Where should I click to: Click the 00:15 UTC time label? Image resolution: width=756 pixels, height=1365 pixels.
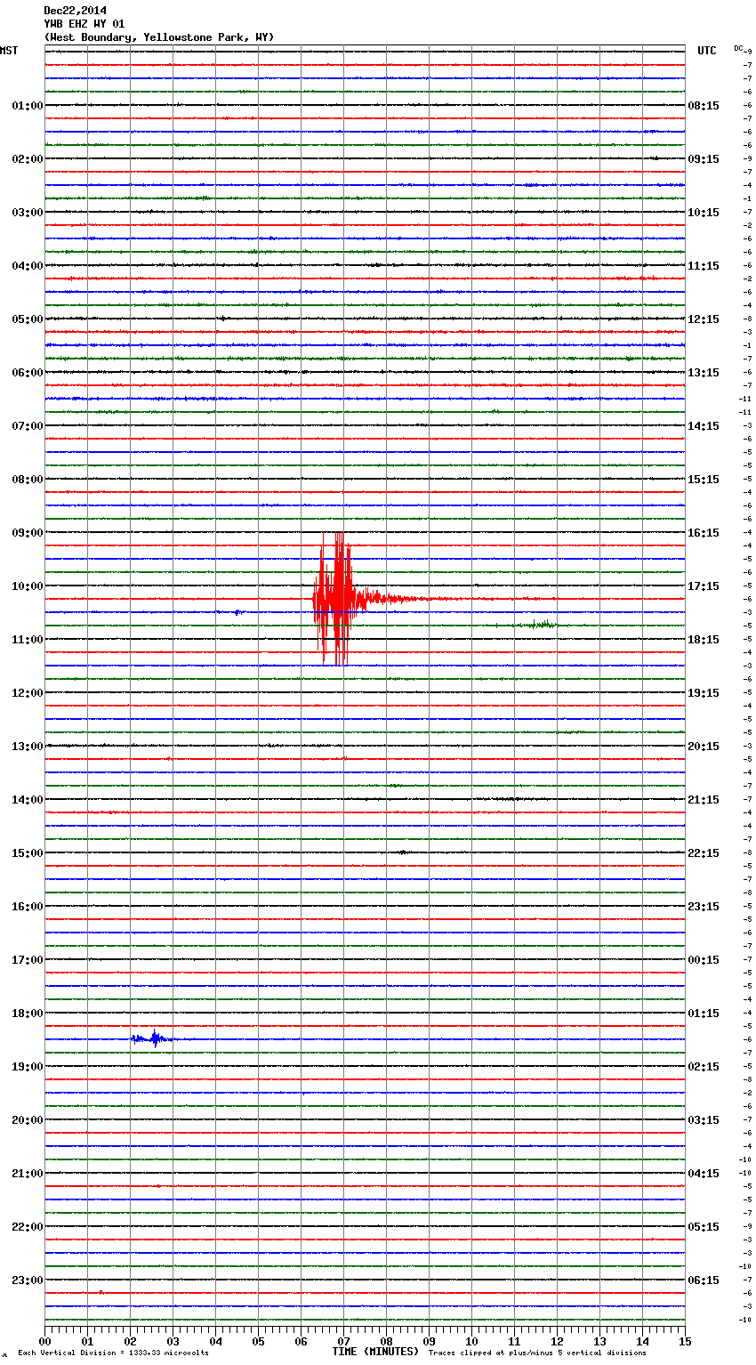[x=704, y=960]
